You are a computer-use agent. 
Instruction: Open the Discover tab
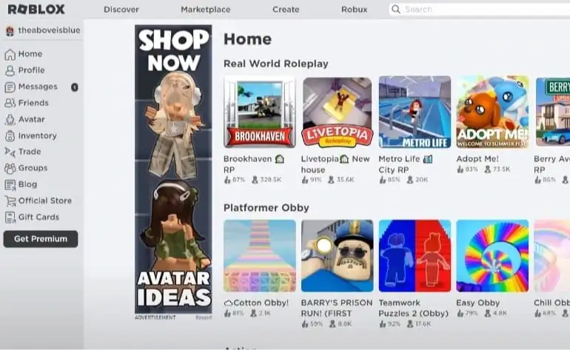[x=121, y=10]
